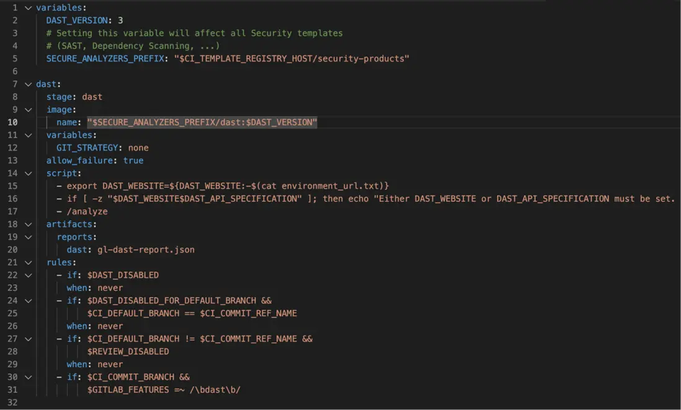The width and height of the screenshot is (681, 410).
Task: Fold the rule chevron on line 27
Action: point(28,339)
